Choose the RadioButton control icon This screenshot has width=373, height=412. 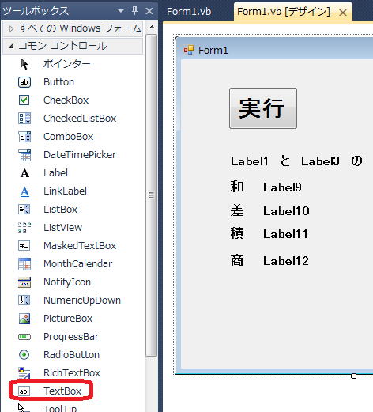(24, 355)
